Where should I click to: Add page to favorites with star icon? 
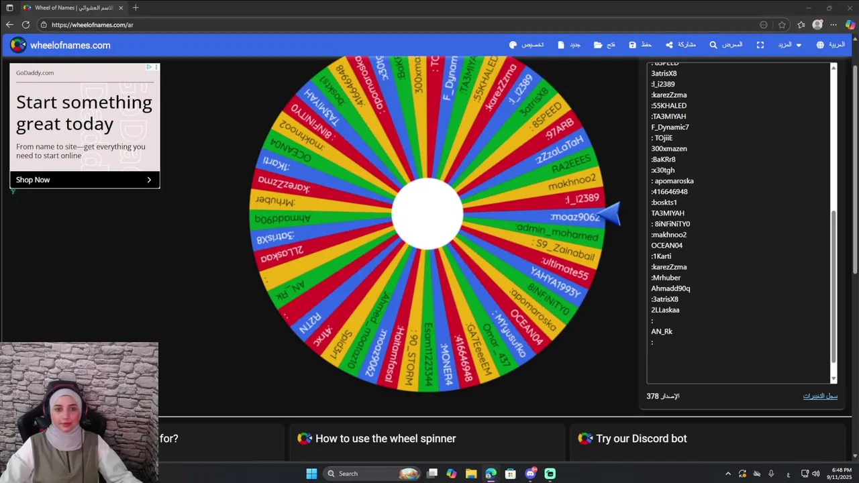[782, 25]
